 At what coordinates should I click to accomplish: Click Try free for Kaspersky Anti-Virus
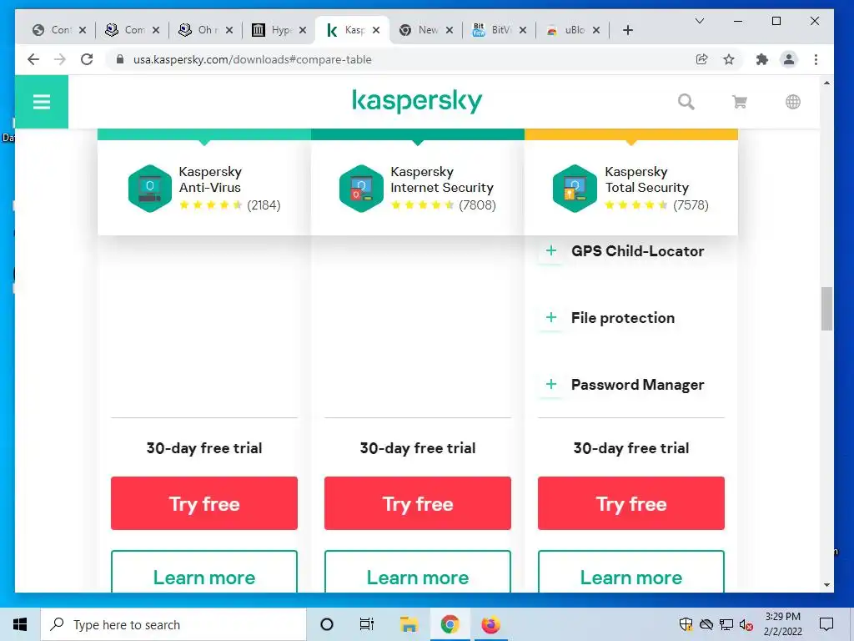(x=204, y=503)
